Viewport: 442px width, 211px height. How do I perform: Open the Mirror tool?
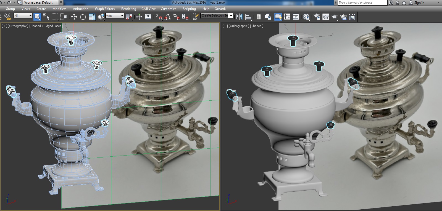coord(239,17)
